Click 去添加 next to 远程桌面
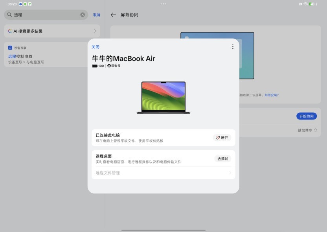The height and width of the screenshot is (232, 327). pos(222,158)
